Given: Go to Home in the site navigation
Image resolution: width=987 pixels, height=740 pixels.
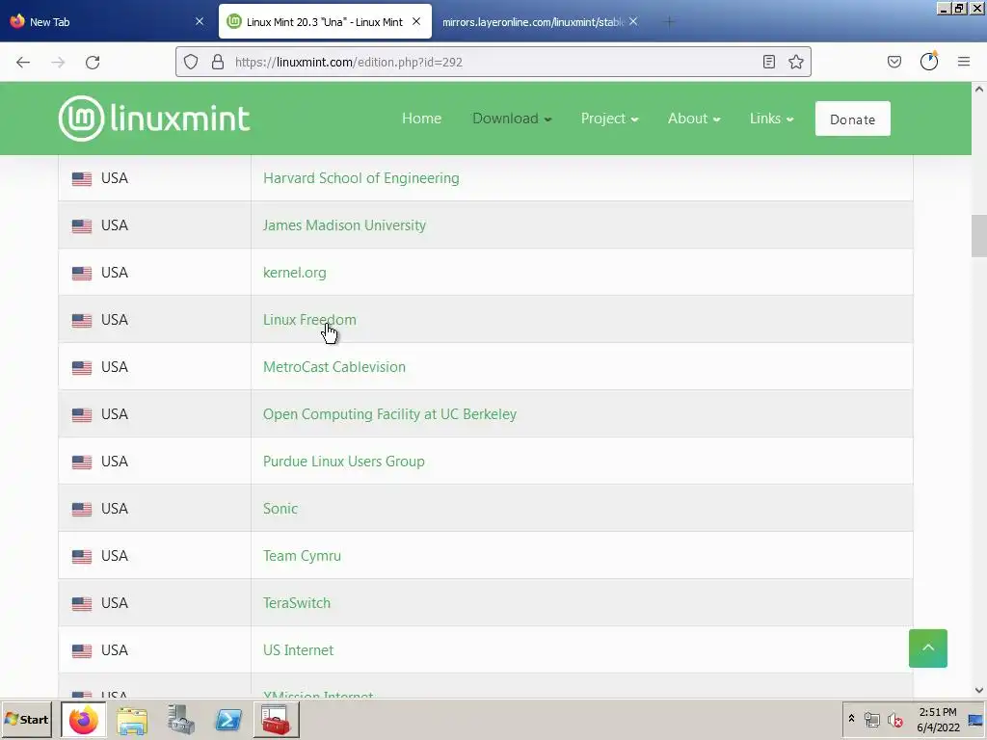Looking at the screenshot, I should 422,119.
